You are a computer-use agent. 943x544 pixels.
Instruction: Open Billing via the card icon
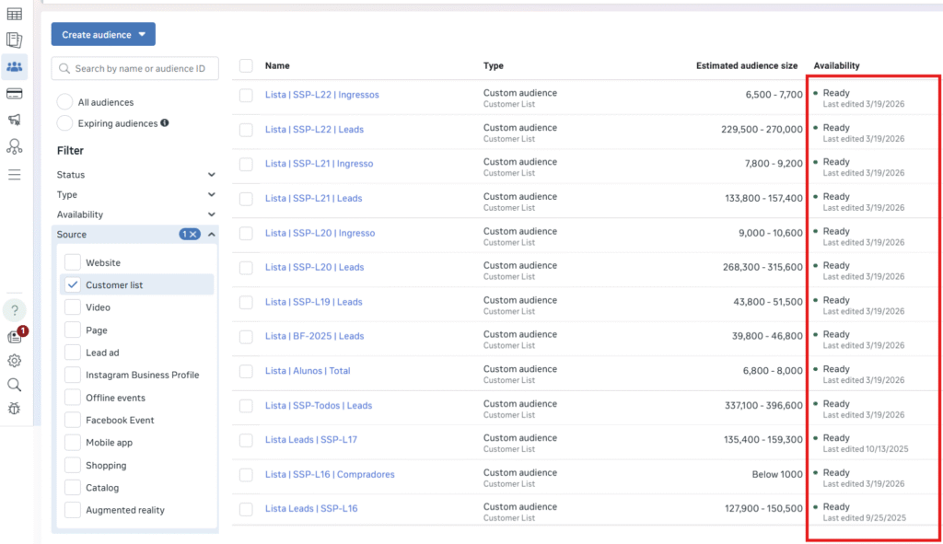14,93
